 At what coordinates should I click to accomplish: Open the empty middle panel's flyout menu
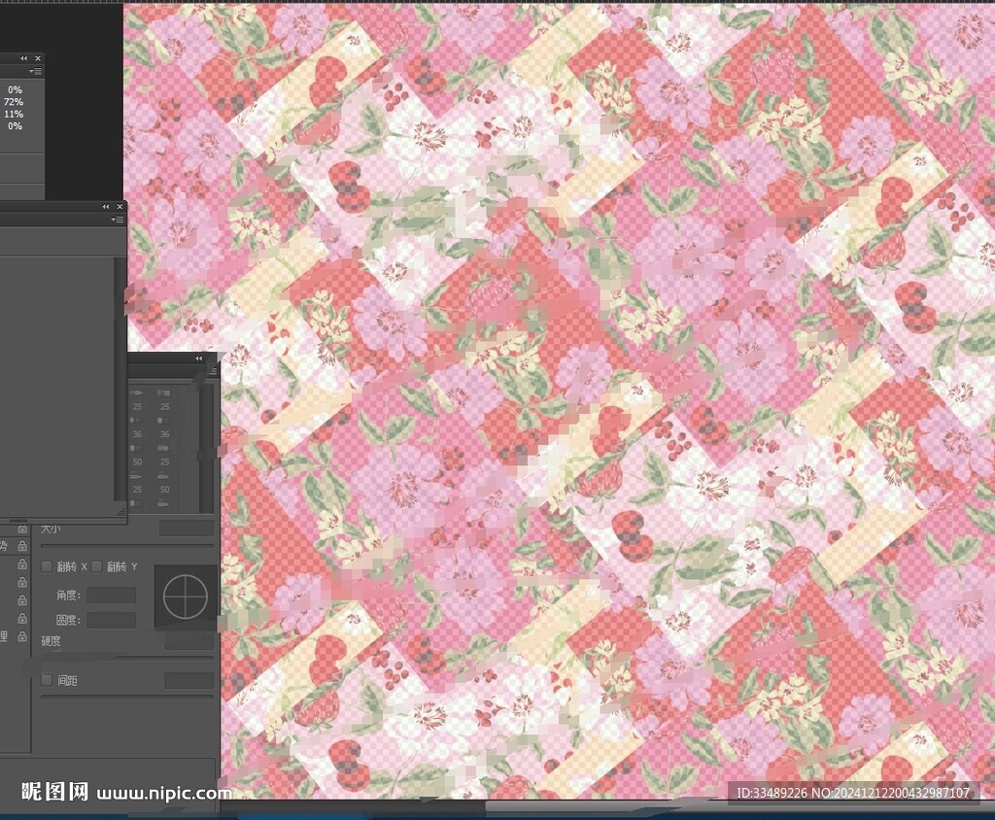pos(118,220)
